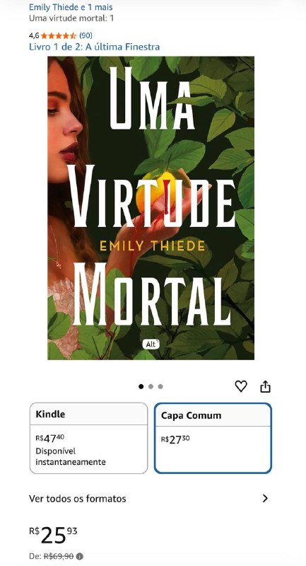Tap the heart wishlist icon

pos(241,386)
